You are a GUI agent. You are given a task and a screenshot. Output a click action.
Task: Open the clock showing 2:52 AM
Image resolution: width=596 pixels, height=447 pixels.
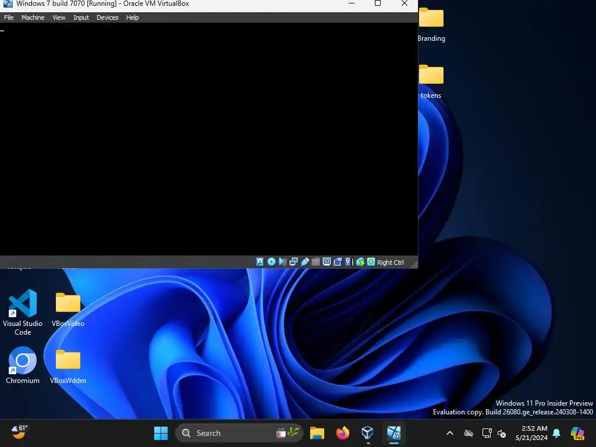[532, 433]
